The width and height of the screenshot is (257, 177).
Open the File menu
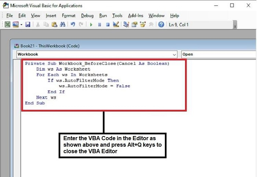click(10, 16)
